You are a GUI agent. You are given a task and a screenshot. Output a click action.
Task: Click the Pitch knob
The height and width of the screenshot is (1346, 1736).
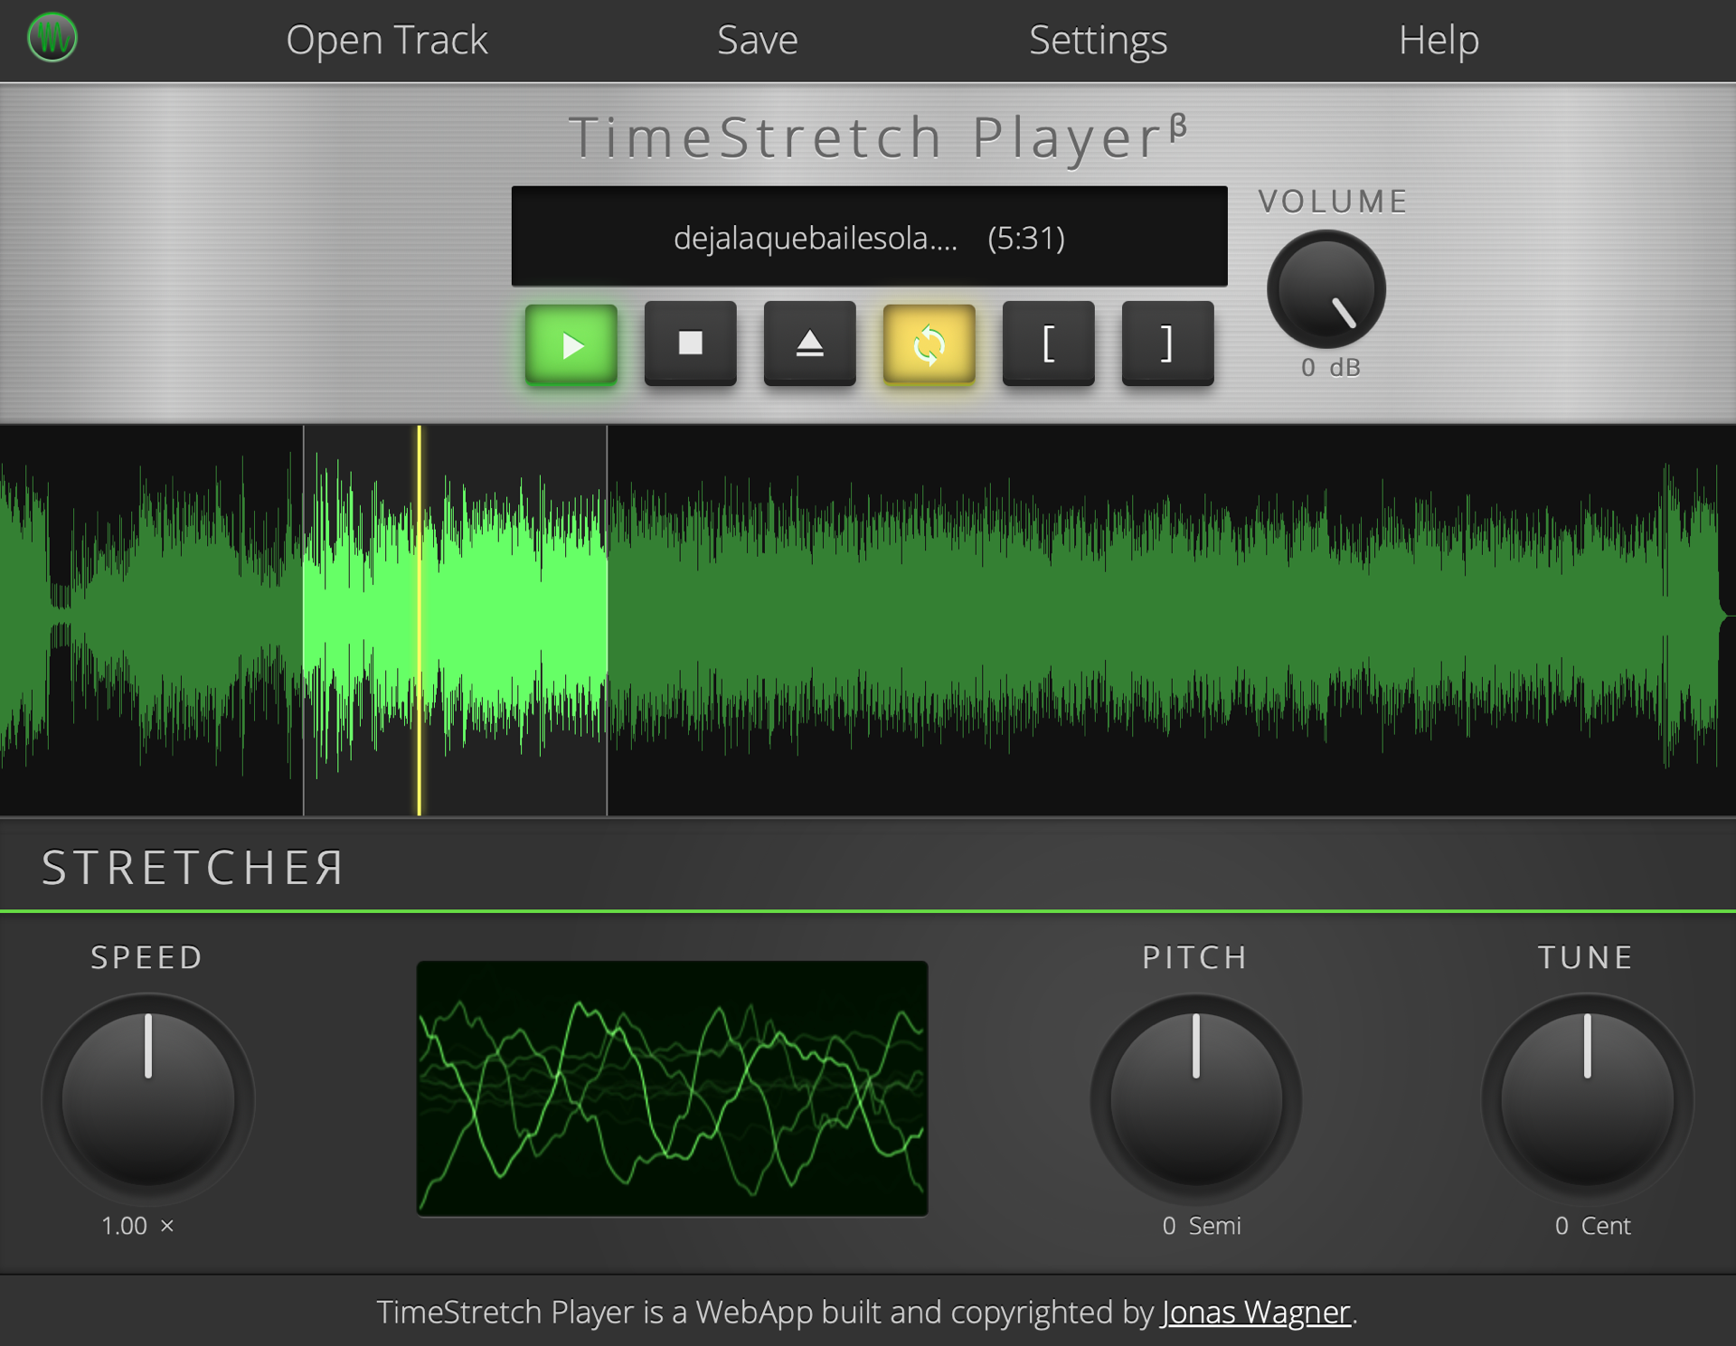click(1195, 1099)
